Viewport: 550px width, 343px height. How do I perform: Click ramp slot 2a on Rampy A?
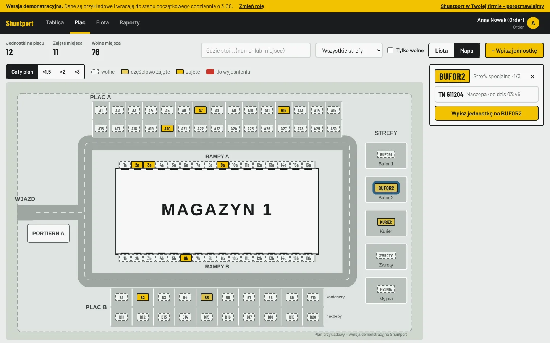tap(137, 165)
